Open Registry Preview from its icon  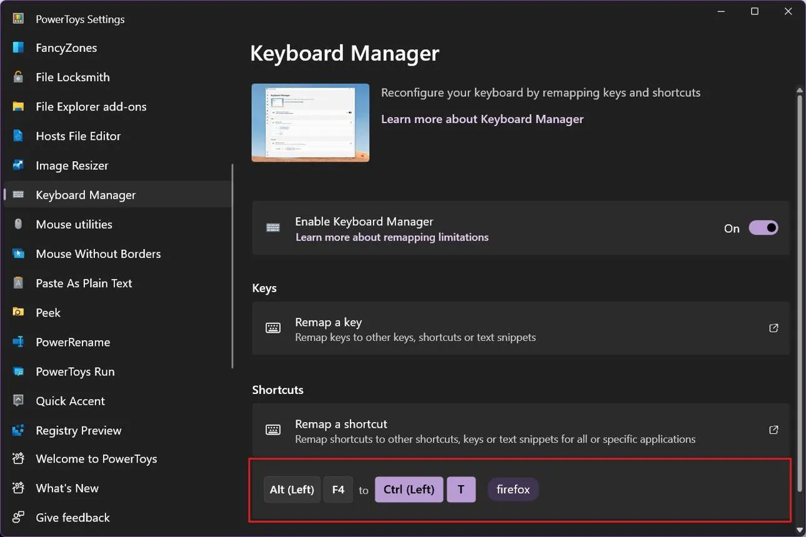pos(18,430)
